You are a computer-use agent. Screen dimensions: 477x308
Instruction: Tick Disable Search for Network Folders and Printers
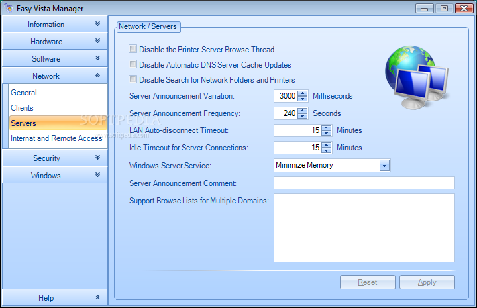(x=132, y=79)
